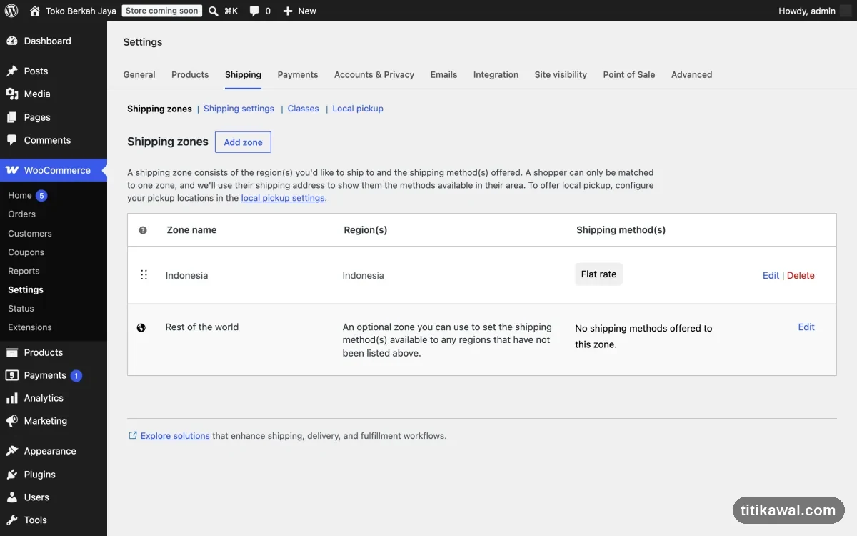This screenshot has height=536, width=857.
Task: Open the Explore solutions link
Action: pos(175,435)
